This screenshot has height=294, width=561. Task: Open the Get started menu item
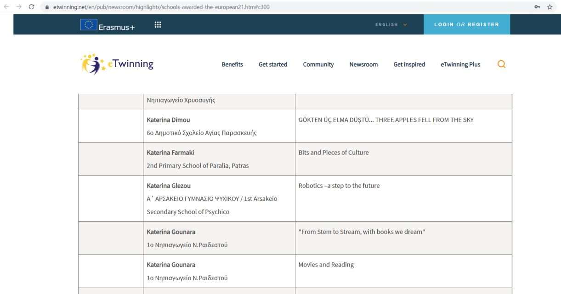pos(273,65)
